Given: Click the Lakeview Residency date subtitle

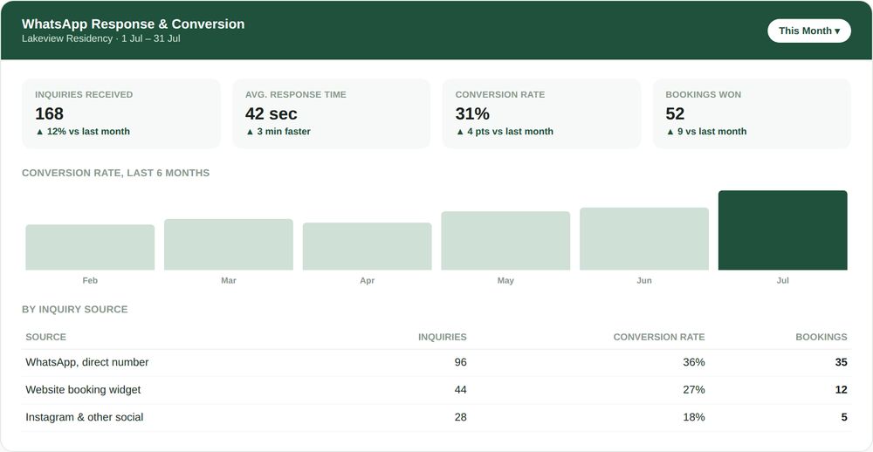Looking at the screenshot, I should point(100,39).
